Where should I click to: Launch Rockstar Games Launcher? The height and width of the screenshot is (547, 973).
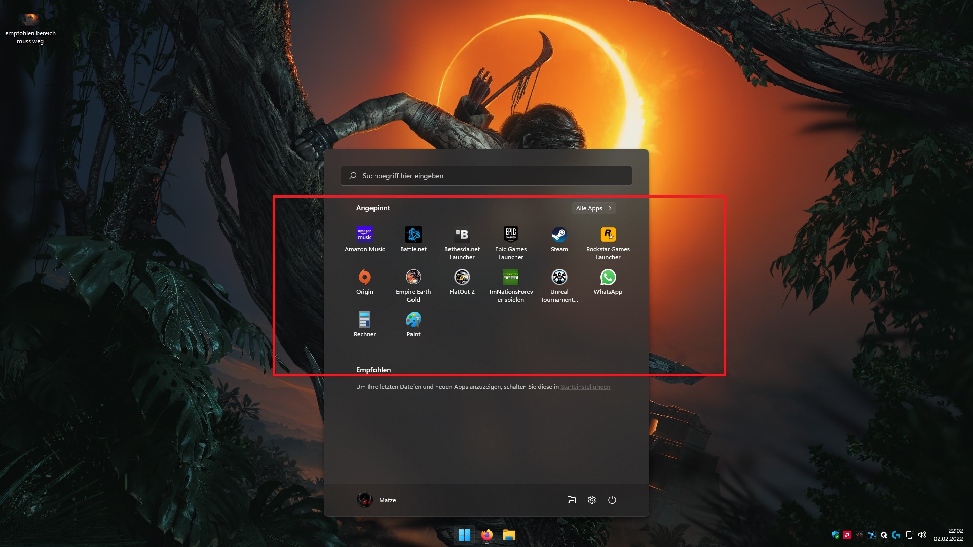coord(608,239)
